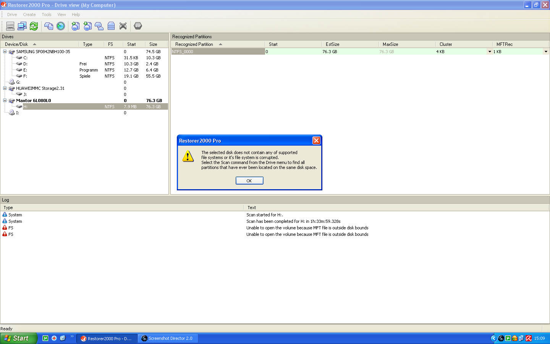Screen dimensions: 550x344
Task: Click the red FS error icon, first row
Action: [5, 228]
